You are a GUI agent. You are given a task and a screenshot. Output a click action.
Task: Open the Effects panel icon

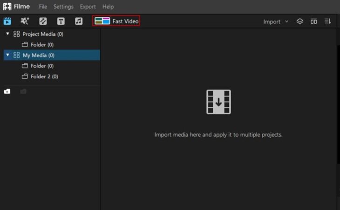pyautogui.click(x=25, y=21)
